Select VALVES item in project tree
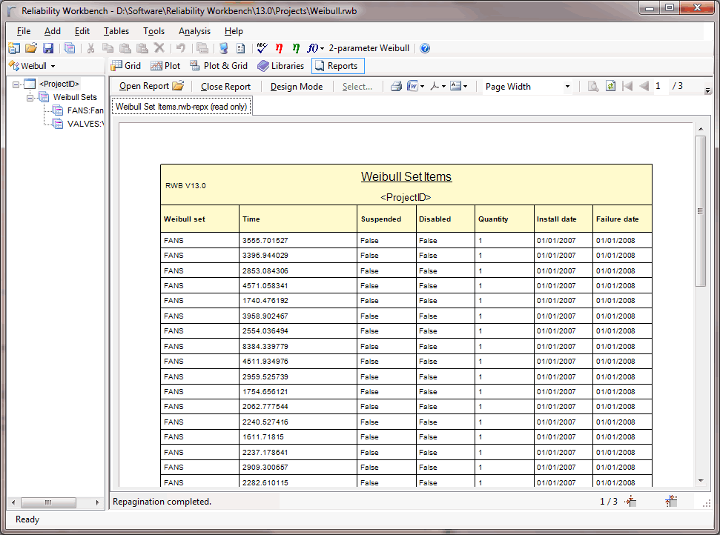The height and width of the screenshot is (535, 720). [84, 124]
